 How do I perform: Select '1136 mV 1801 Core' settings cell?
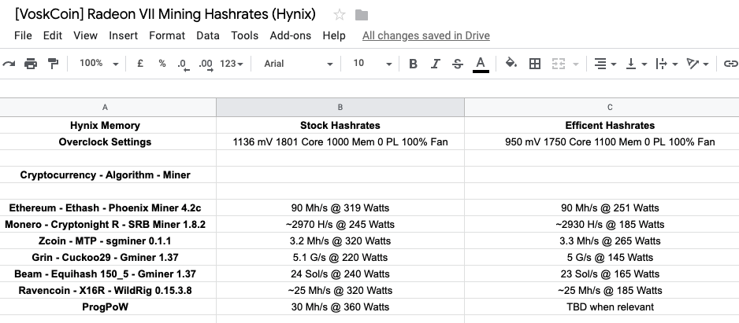(340, 142)
